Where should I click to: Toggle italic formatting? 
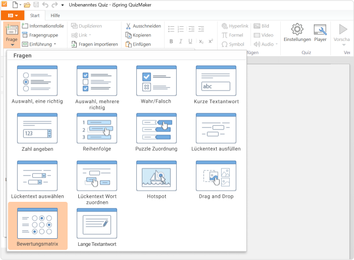181,41
